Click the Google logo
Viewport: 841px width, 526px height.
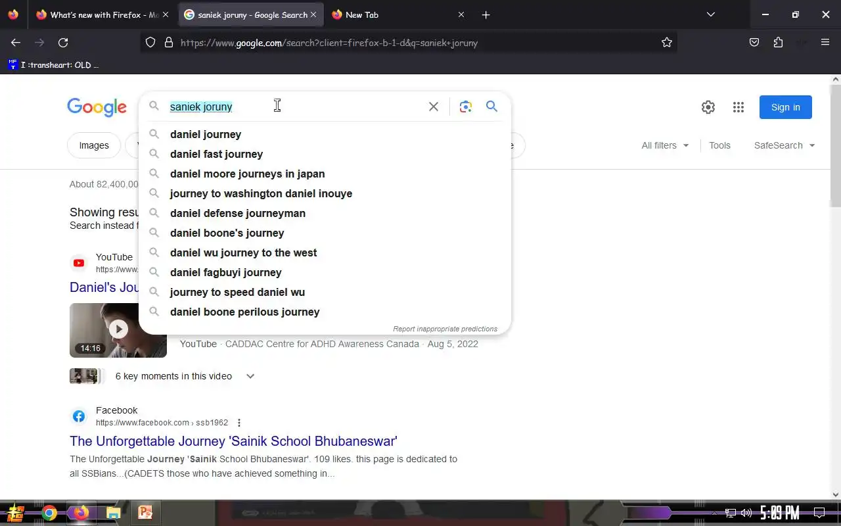97,107
